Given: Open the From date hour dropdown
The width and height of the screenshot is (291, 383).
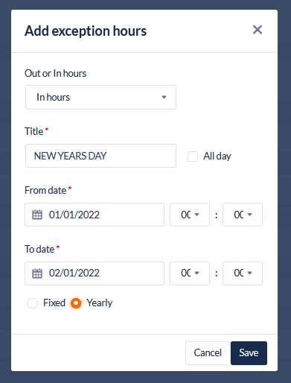Looking at the screenshot, I should coord(190,215).
